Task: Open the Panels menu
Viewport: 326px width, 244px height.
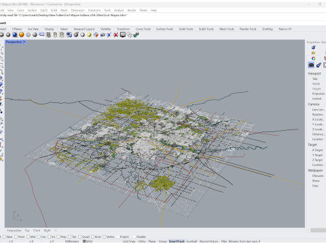Action: click(143, 10)
